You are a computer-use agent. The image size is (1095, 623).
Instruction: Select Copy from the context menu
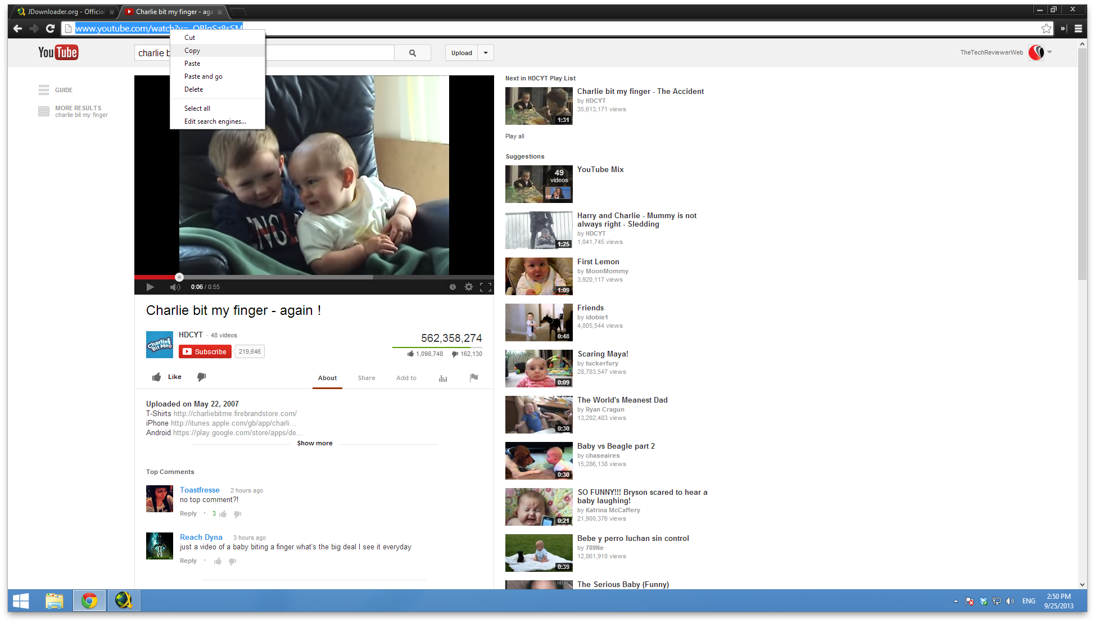coord(192,50)
